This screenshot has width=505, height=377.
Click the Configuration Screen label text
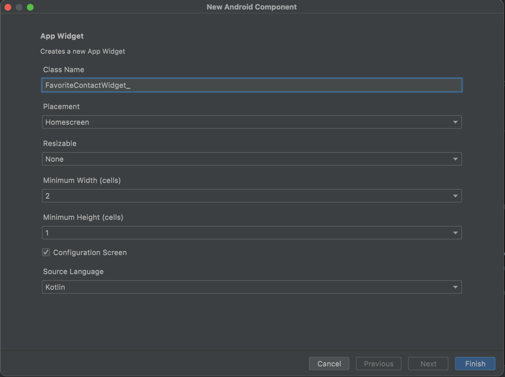pos(90,253)
